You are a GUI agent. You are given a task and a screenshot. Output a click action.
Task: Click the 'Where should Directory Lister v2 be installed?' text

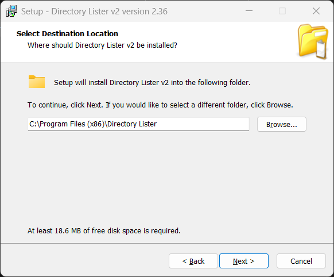tap(102, 45)
